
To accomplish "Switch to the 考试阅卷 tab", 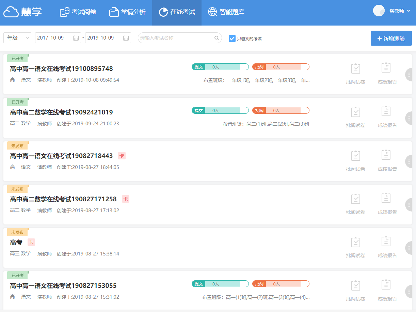I will click(x=78, y=12).
